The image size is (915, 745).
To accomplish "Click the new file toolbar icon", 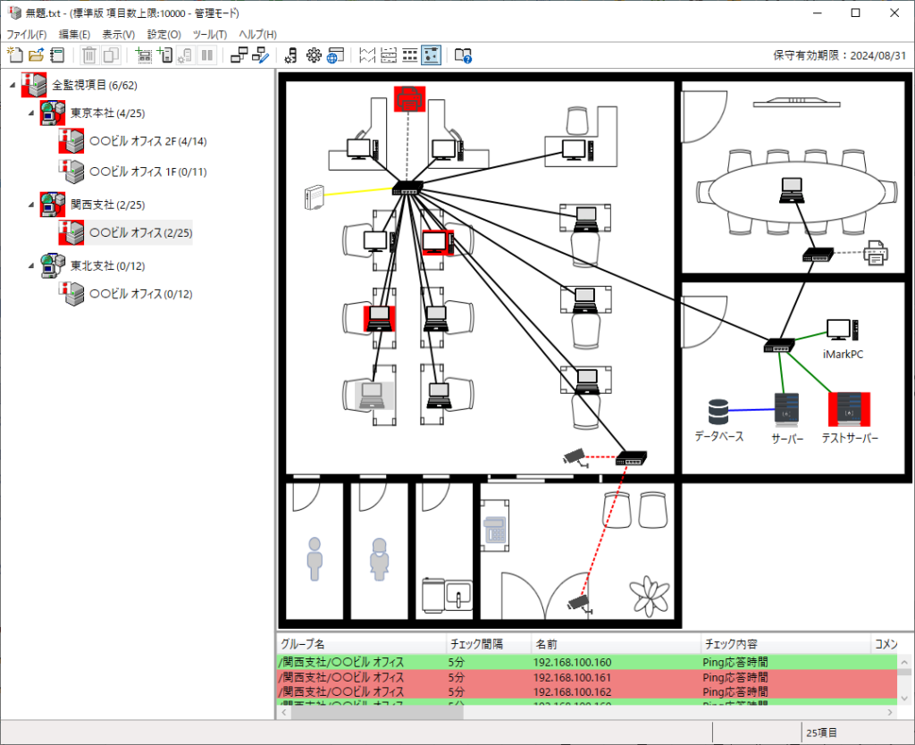I will [15, 55].
